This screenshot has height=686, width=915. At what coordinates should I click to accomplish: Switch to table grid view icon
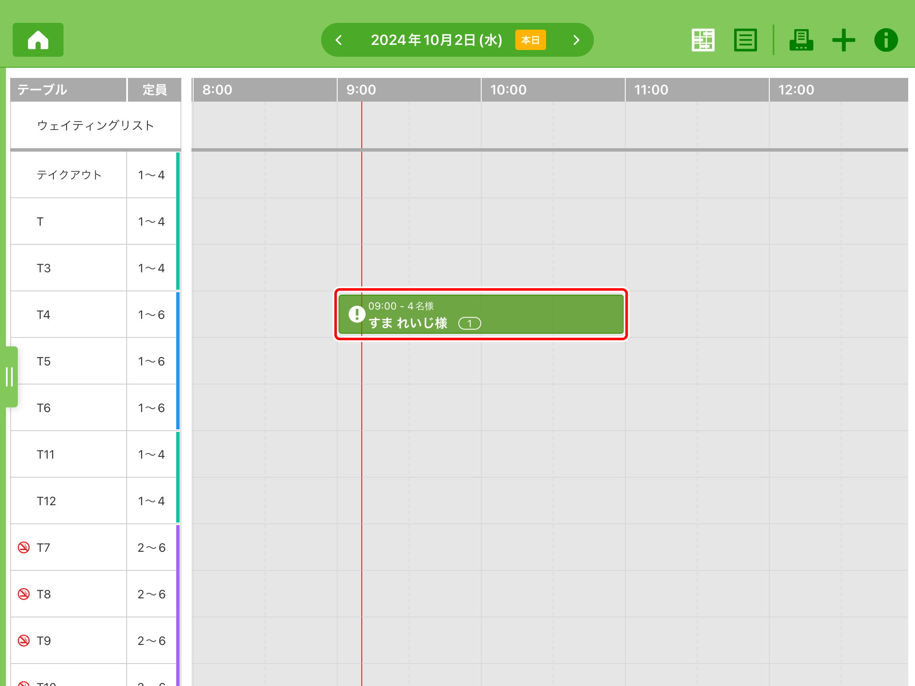coord(703,40)
